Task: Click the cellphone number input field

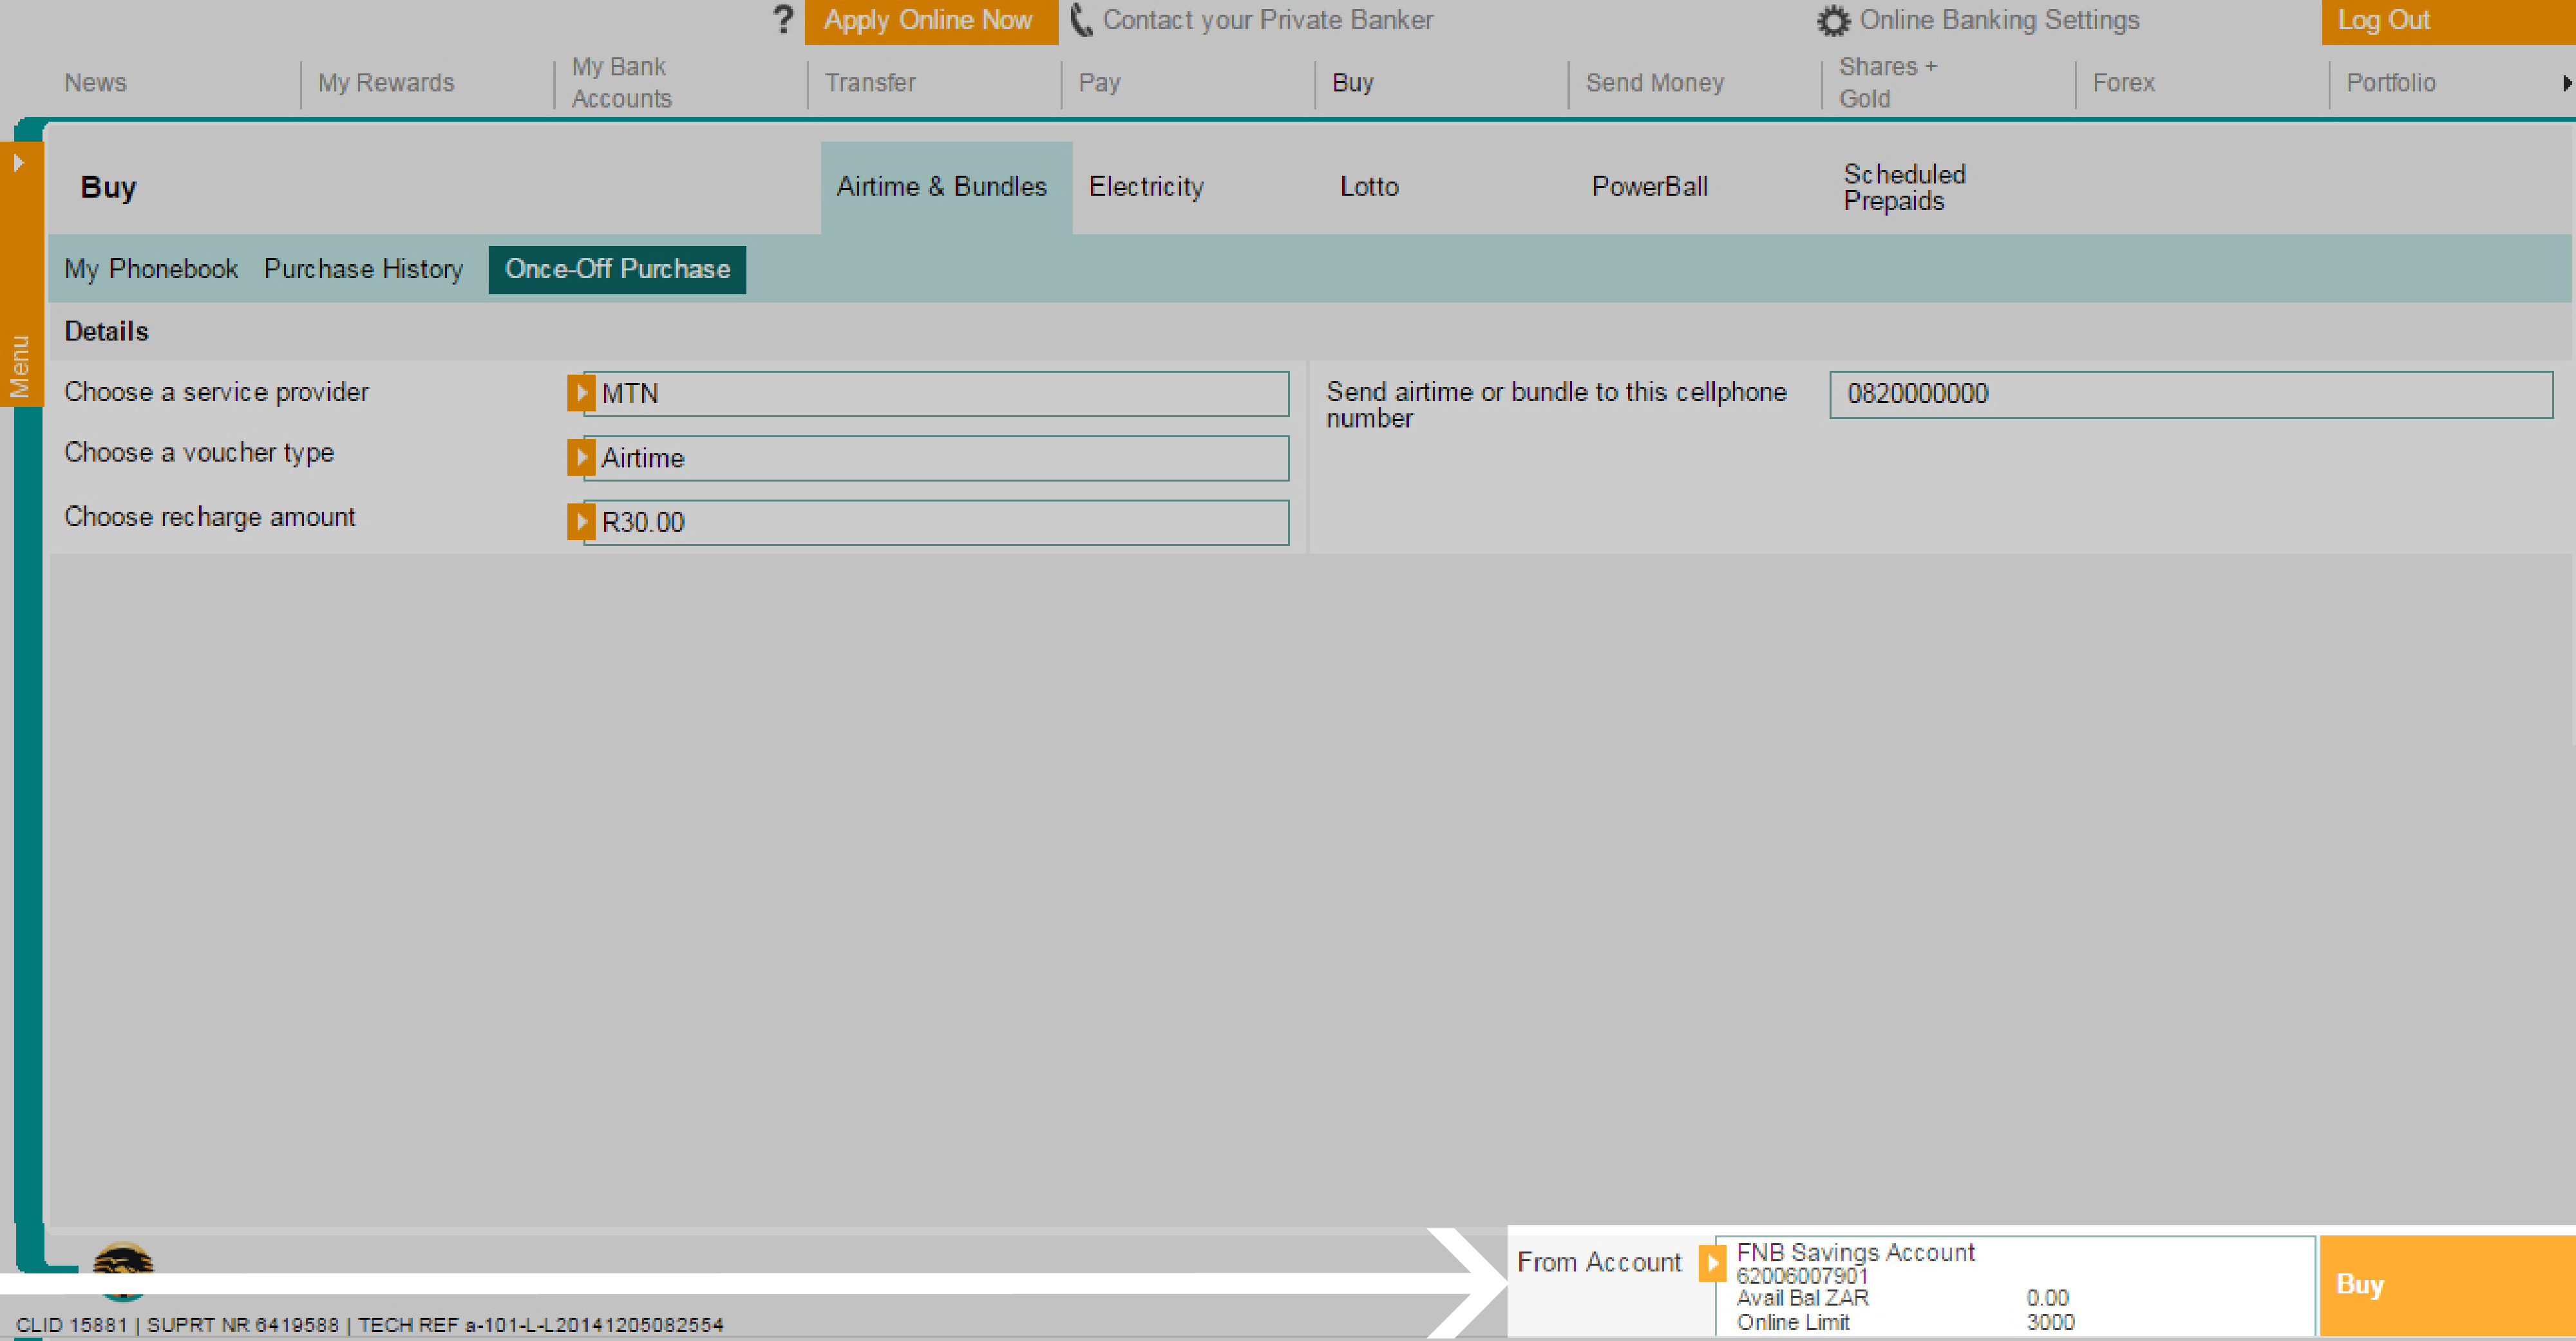Action: [x=2190, y=394]
